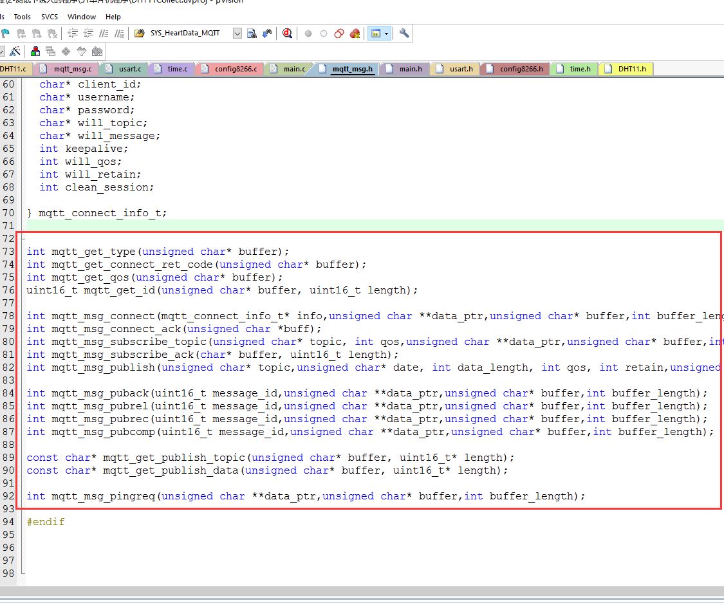Indent the selected lines
Image resolution: width=724 pixels, height=603 pixels.
pos(73,33)
